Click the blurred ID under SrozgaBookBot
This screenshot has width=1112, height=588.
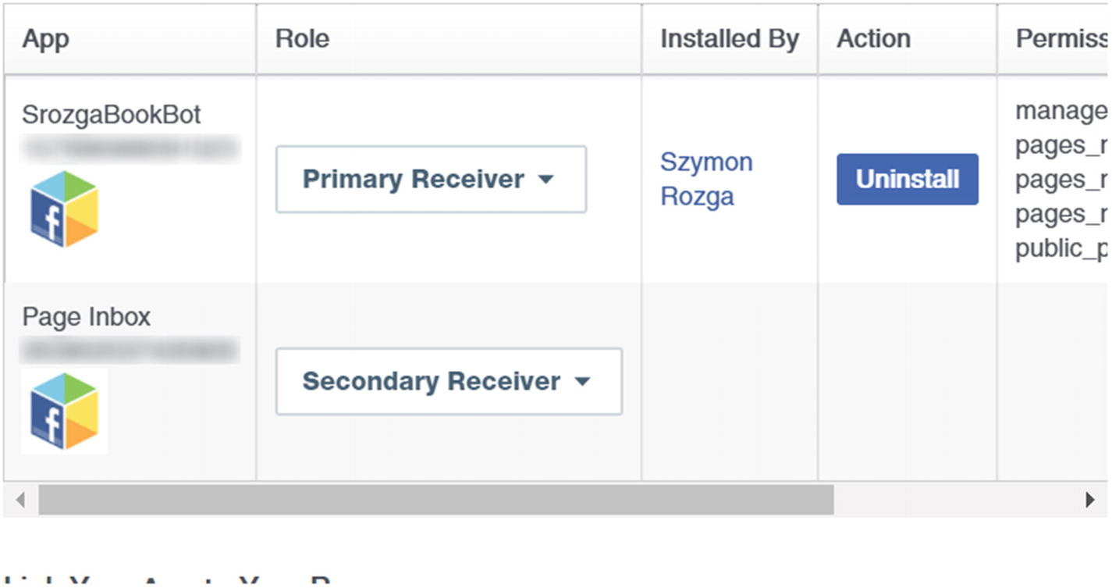130,148
